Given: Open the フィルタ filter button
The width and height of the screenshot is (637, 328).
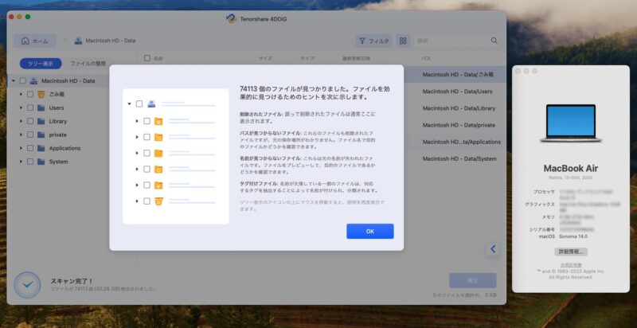Looking at the screenshot, I should pyautogui.click(x=373, y=41).
